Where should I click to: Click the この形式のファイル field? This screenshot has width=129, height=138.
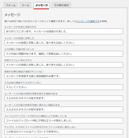[x=64, y=132]
